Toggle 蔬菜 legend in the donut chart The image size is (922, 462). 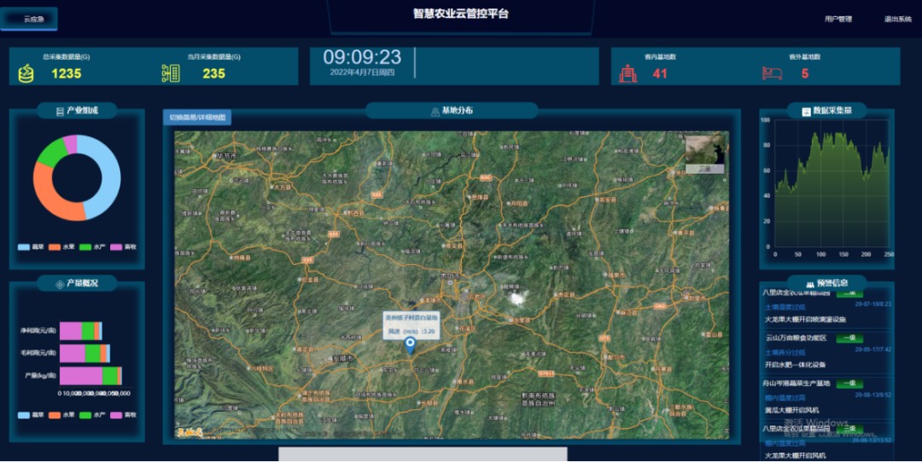click(24, 247)
